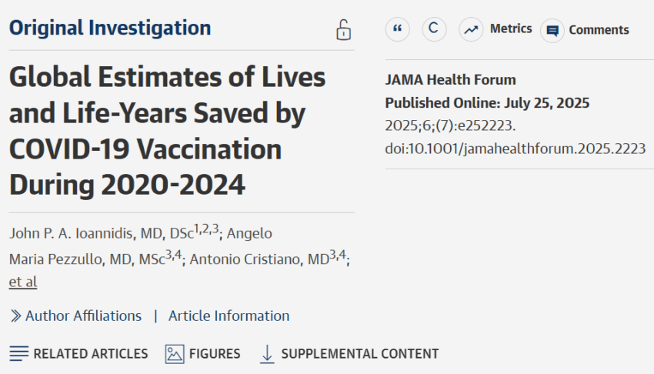Viewport: 654px width, 374px height.
Task: Open the Metrics trend arrow icon
Action: pyautogui.click(x=471, y=29)
